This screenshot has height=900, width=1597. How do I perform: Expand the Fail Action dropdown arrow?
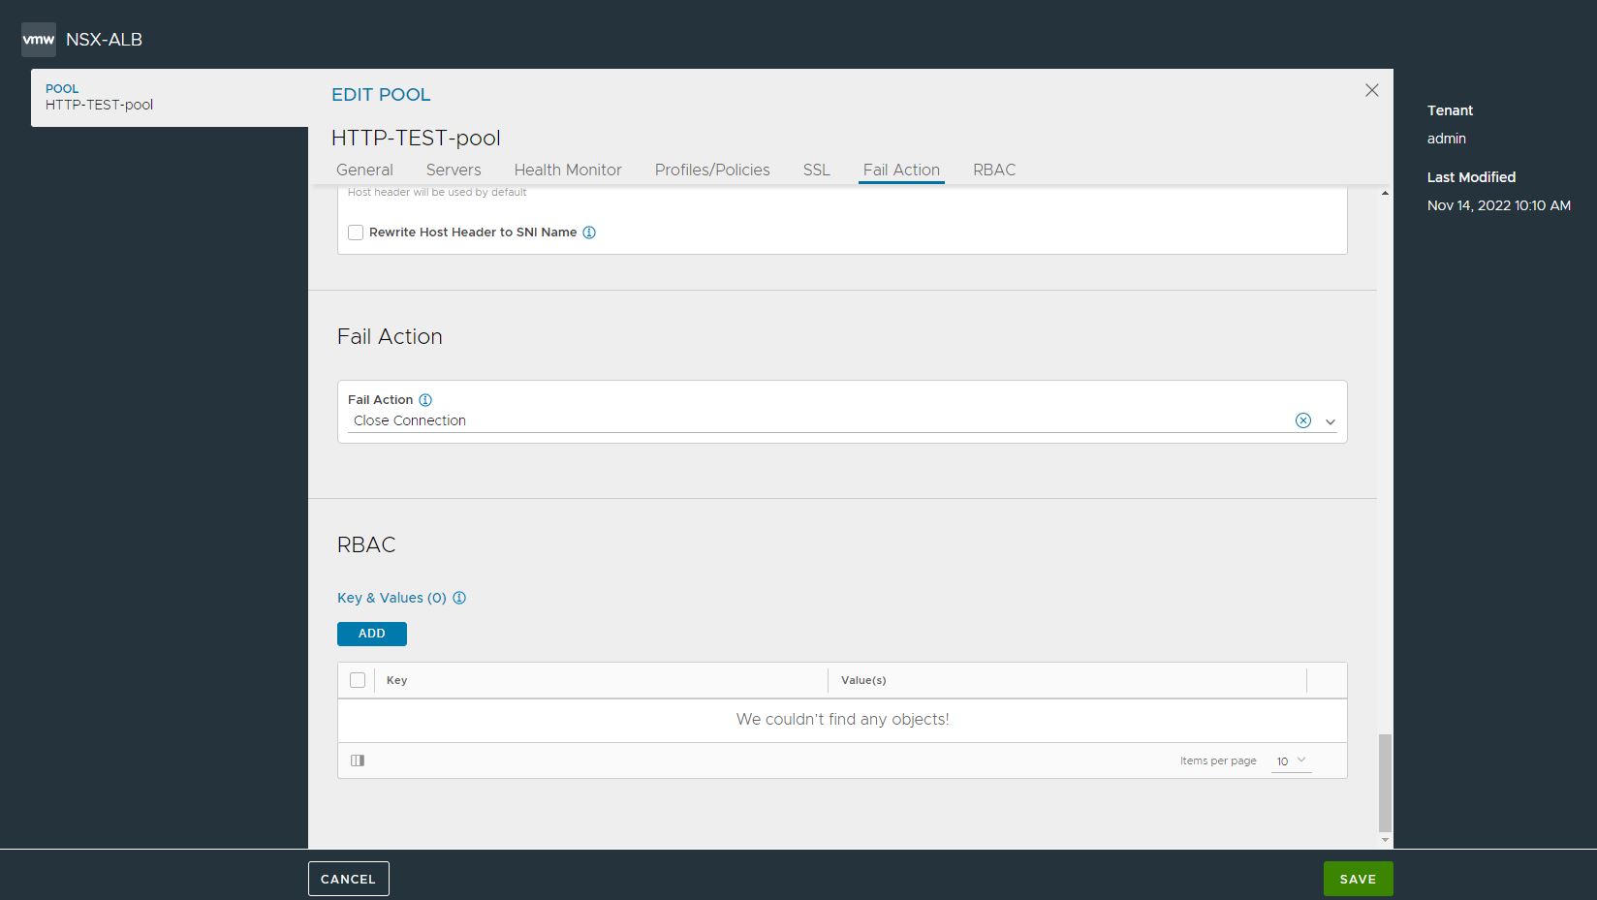pos(1331,421)
